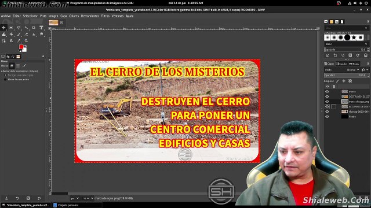Delete the selected brush

[350, 55]
